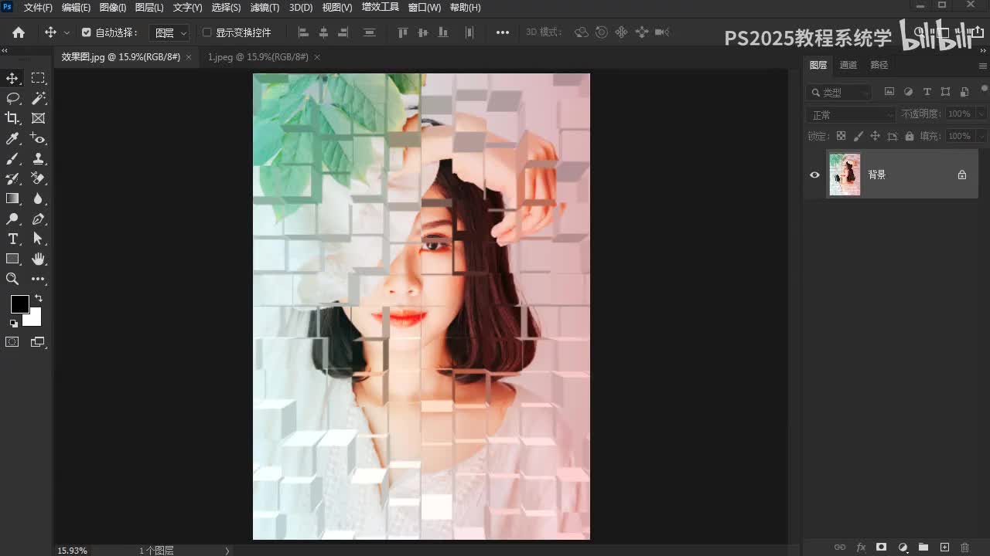
Task: Click the link layers chain icon
Action: click(839, 548)
